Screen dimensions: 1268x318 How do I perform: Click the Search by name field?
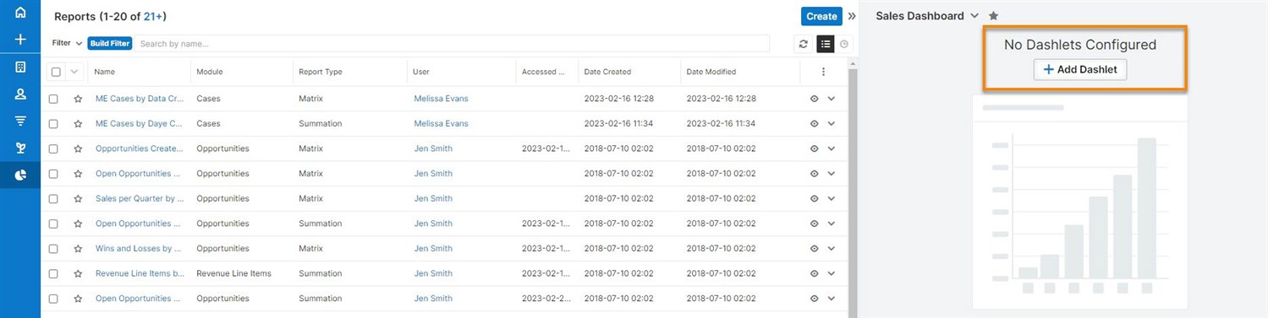pos(452,43)
